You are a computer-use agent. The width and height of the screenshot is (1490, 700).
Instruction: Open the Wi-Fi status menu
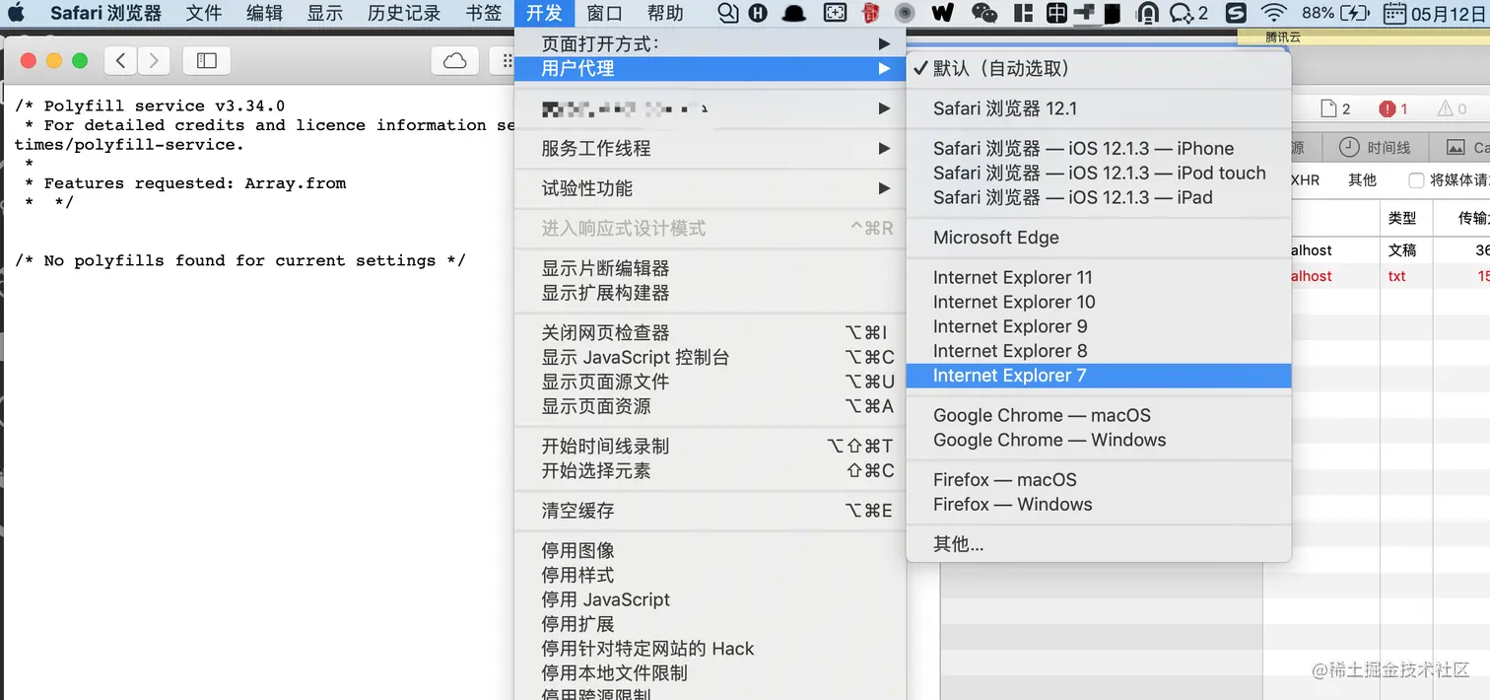pos(1275,13)
